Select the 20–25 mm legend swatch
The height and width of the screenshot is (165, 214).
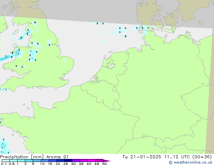click(60, 161)
